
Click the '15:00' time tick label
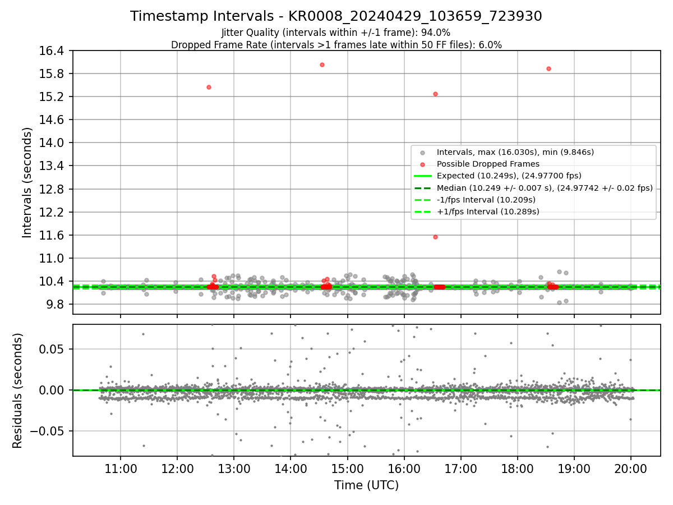click(347, 468)
